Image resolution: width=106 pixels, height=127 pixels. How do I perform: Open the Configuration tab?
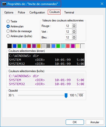pos(37,12)
